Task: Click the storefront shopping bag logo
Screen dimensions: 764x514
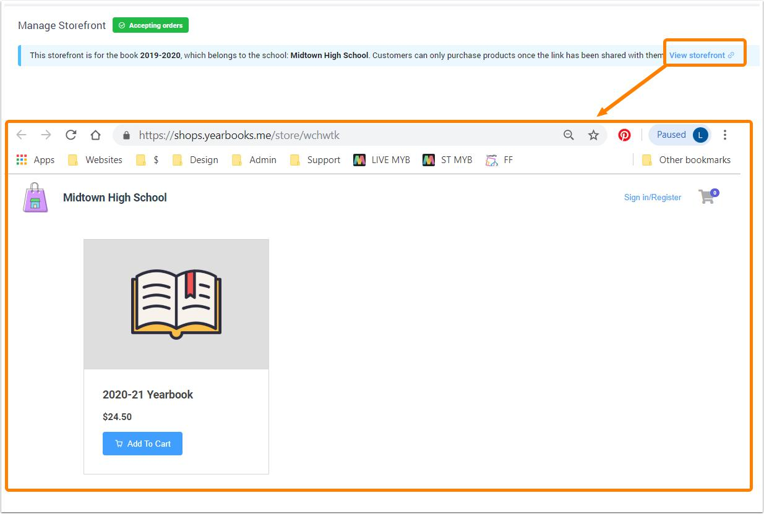Action: click(x=35, y=198)
